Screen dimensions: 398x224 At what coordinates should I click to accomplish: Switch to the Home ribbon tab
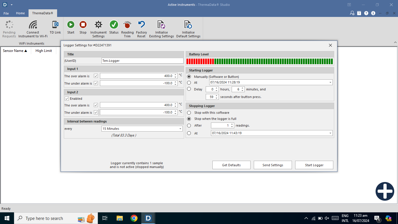click(x=20, y=13)
